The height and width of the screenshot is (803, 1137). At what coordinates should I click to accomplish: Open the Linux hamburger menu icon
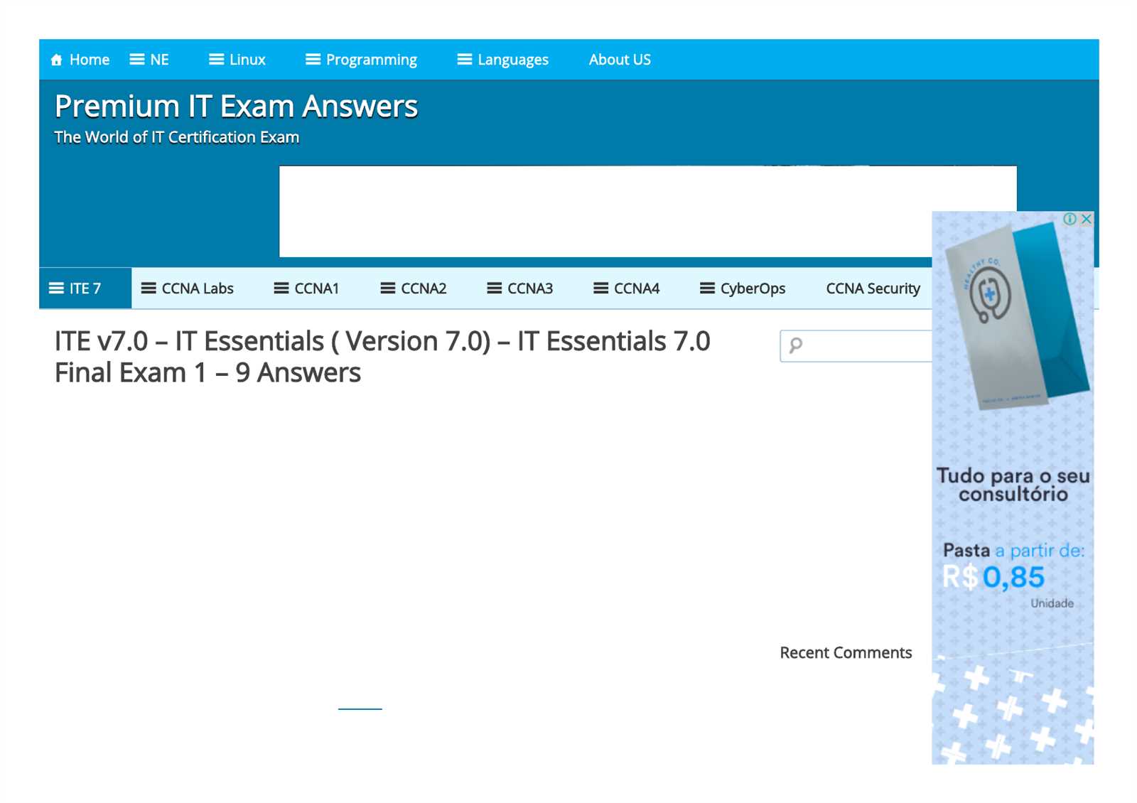[x=217, y=60]
